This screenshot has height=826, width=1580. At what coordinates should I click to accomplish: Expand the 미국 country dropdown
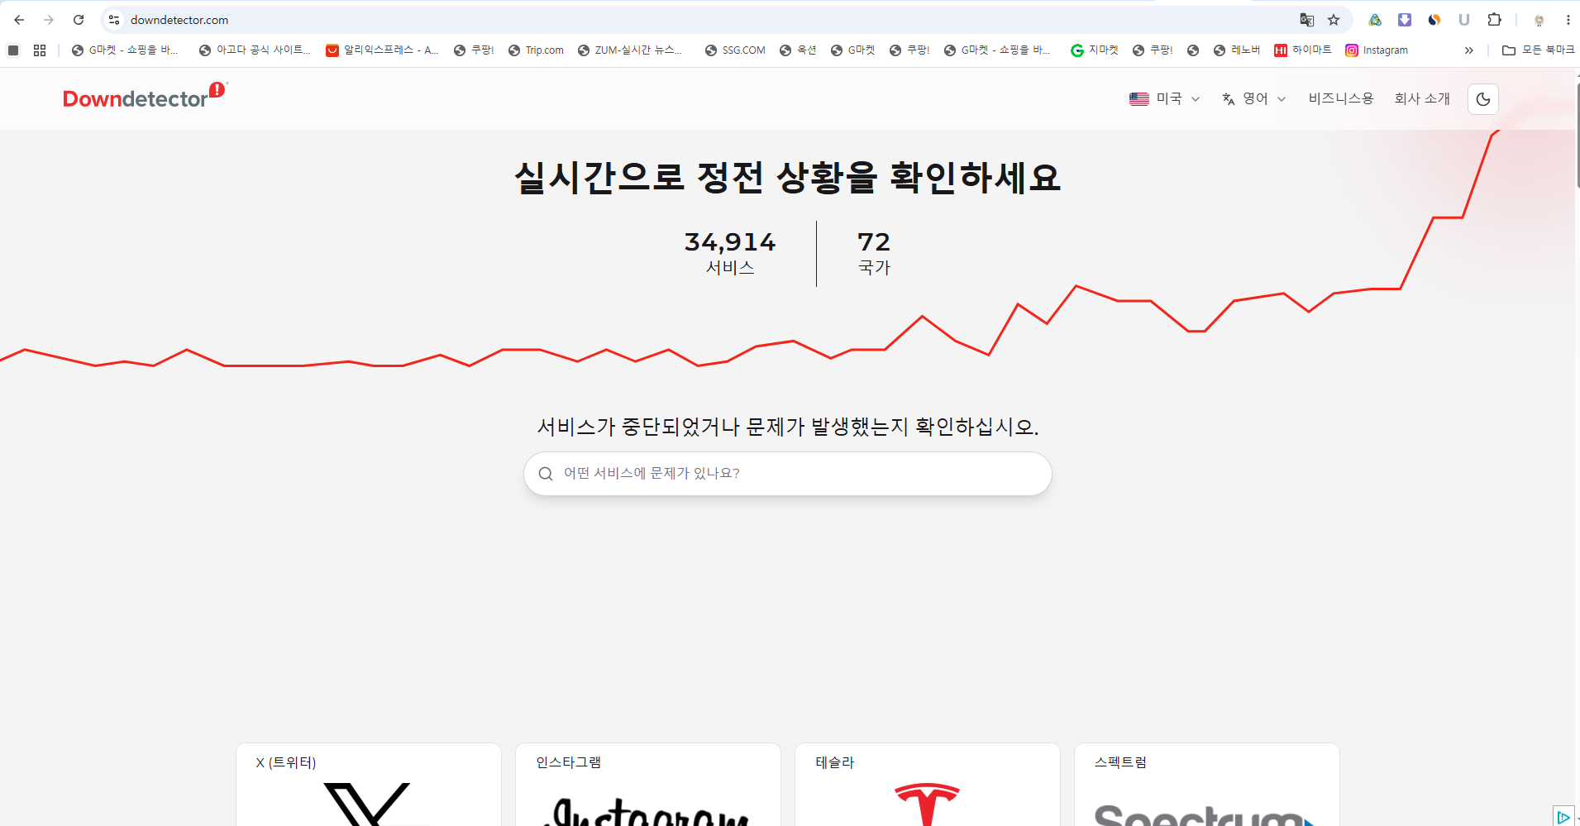click(x=1165, y=99)
